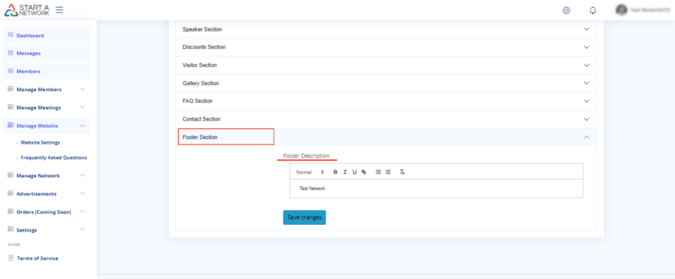Screen dimensions: 675x279
Task: Open Dashboard from the sidebar
Action: point(30,35)
